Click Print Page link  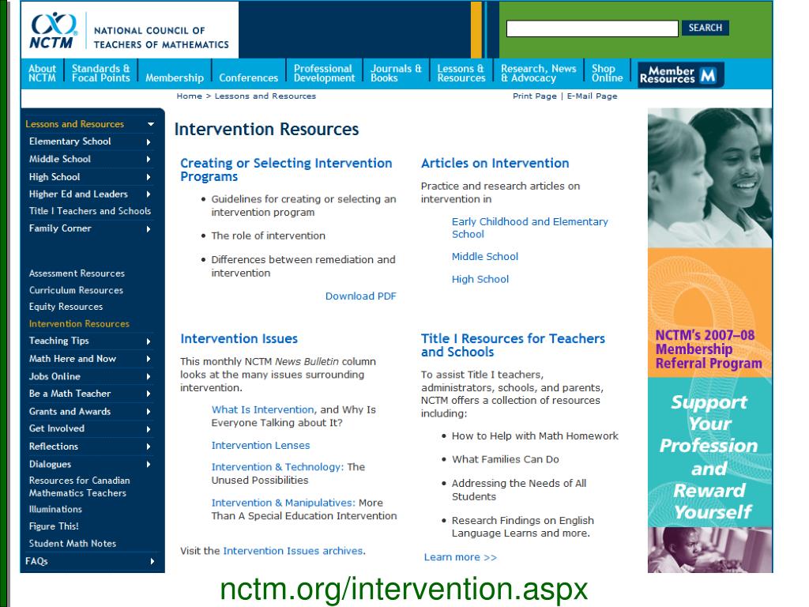click(535, 96)
